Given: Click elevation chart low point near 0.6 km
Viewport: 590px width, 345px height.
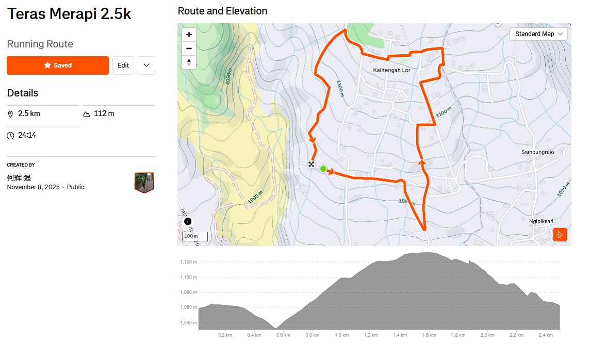Looking at the screenshot, I should [x=276, y=327].
